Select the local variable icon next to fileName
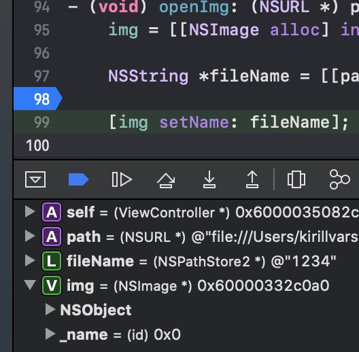The image size is (359, 352). 52,261
